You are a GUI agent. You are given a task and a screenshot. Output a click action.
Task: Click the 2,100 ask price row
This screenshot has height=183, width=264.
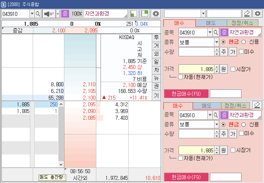49,98
